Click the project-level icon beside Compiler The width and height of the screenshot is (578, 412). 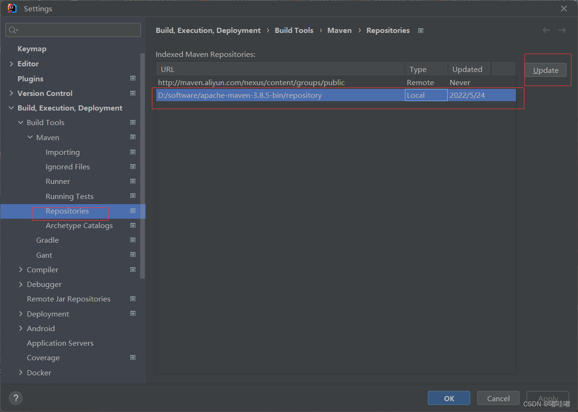[x=133, y=269]
